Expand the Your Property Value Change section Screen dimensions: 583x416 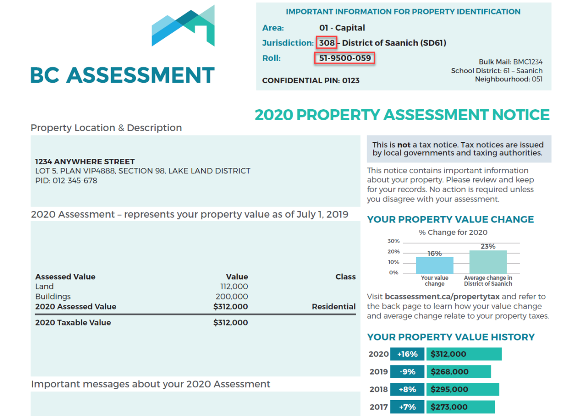[x=450, y=219]
